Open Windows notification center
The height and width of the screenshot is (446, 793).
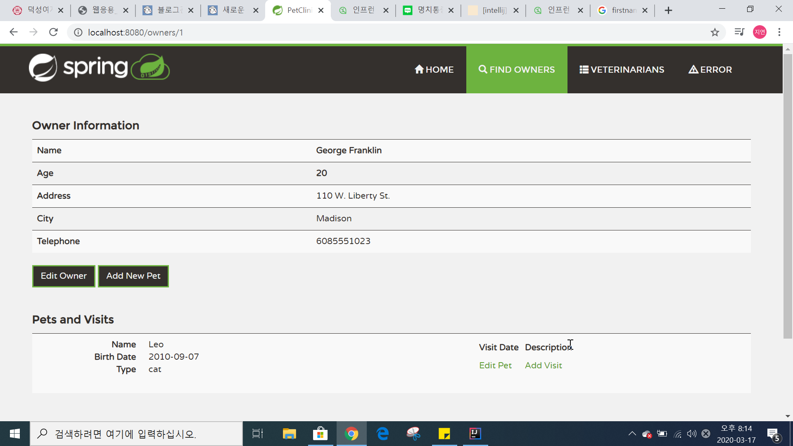[x=773, y=434]
